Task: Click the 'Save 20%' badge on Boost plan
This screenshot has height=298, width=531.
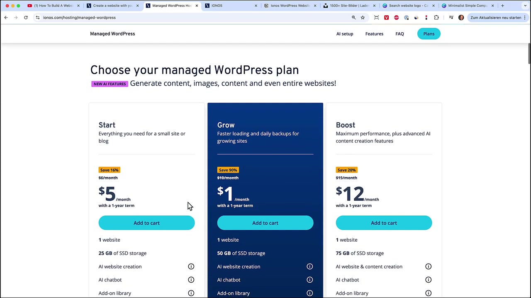Action: point(346,170)
